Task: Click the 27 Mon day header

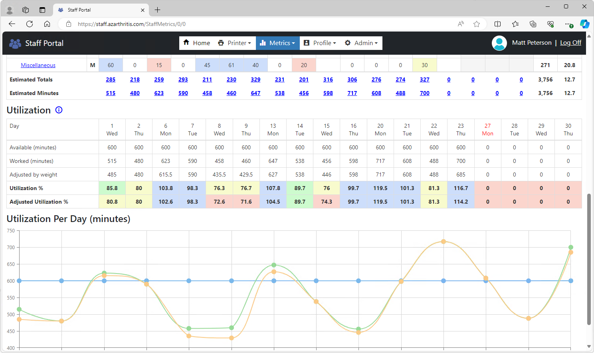Action: (x=488, y=129)
